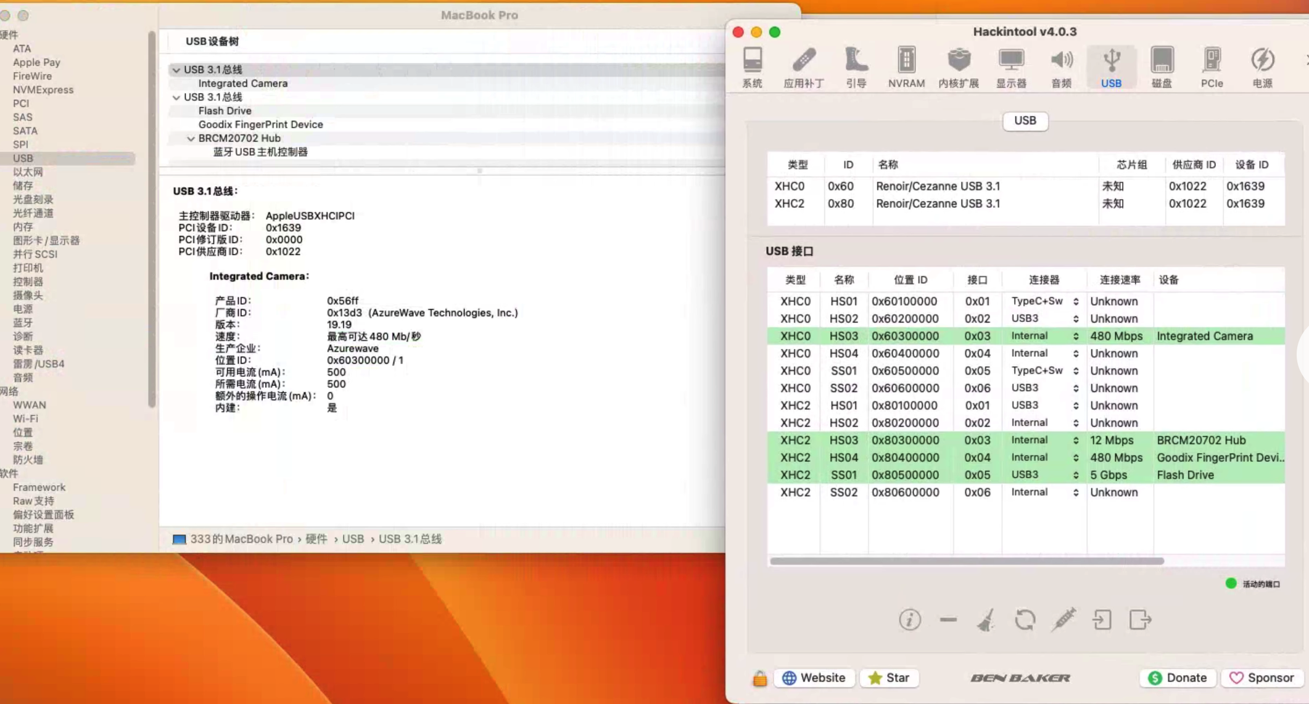Collapse the first USB 3.1总线 tree node
The width and height of the screenshot is (1309, 704).
pyautogui.click(x=176, y=69)
